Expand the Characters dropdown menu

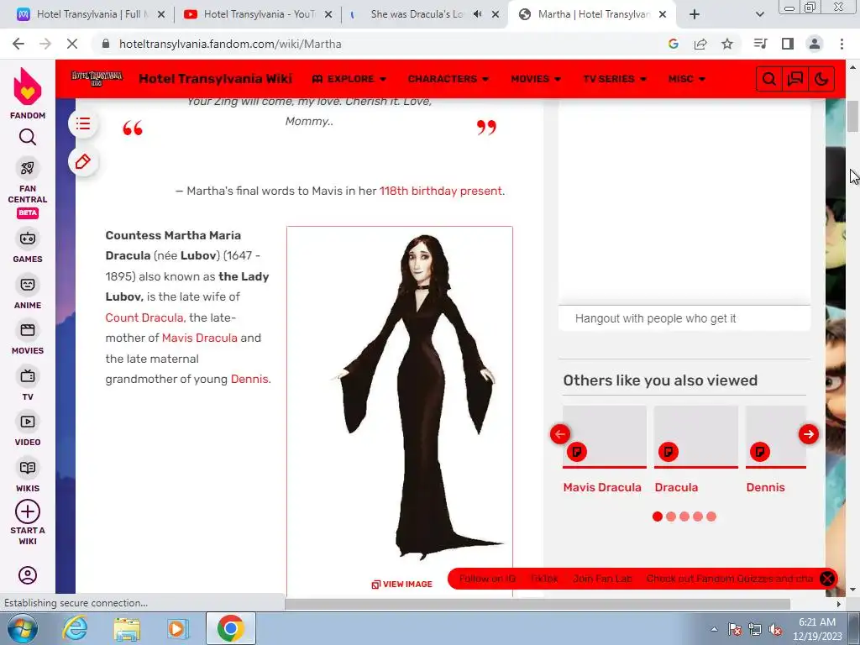pyautogui.click(x=448, y=79)
